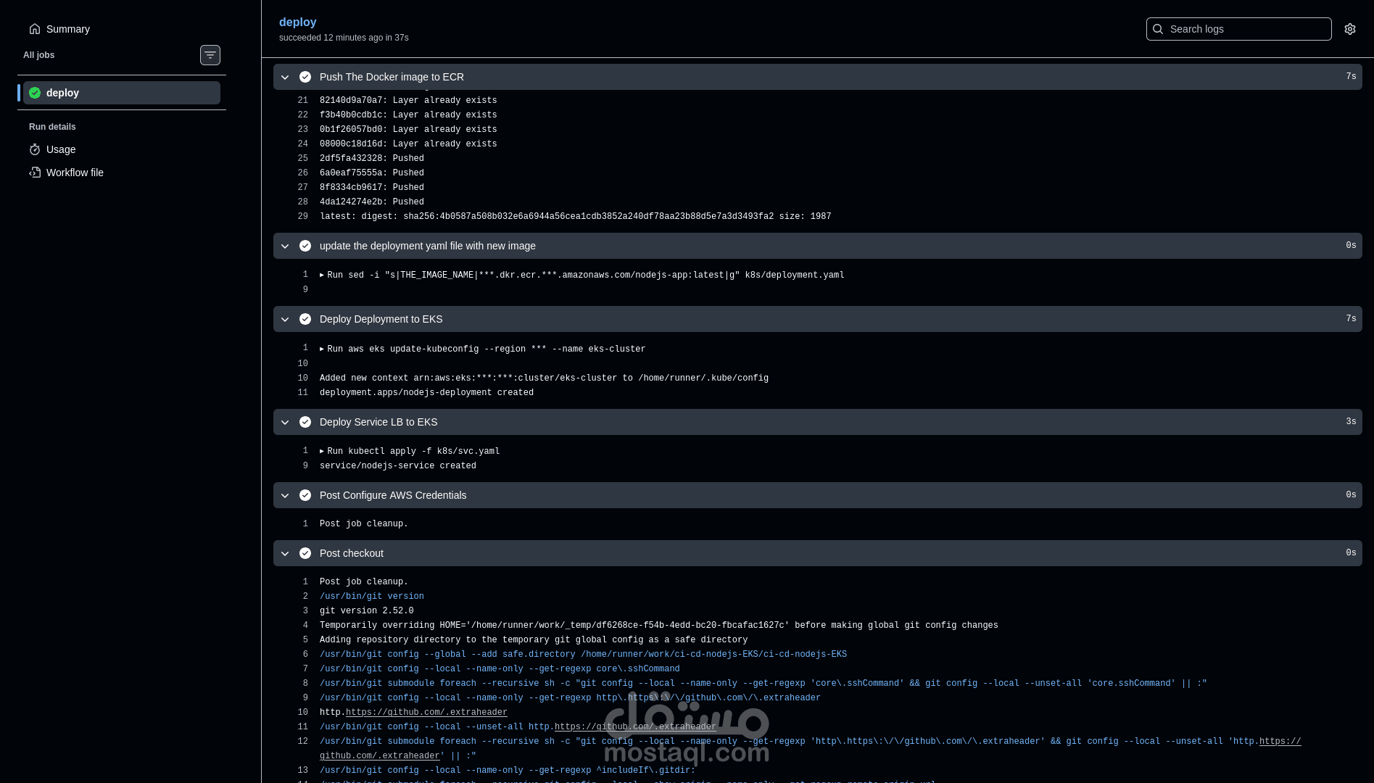Click success check on Deploy Service LB step
Image resolution: width=1374 pixels, height=783 pixels.
pos(305,422)
